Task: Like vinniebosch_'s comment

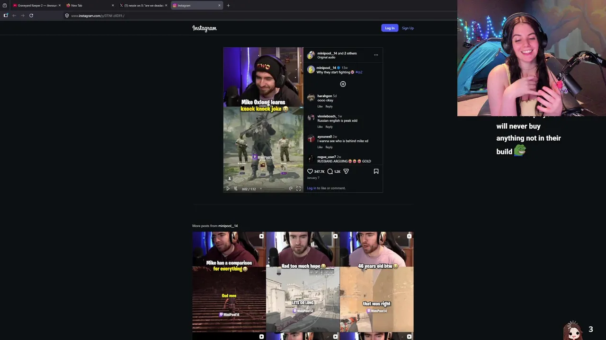Action: pos(320,127)
